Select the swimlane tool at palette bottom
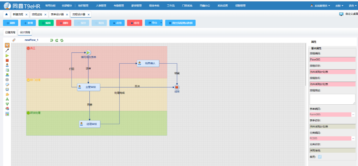358x166 pixels. point(7,114)
